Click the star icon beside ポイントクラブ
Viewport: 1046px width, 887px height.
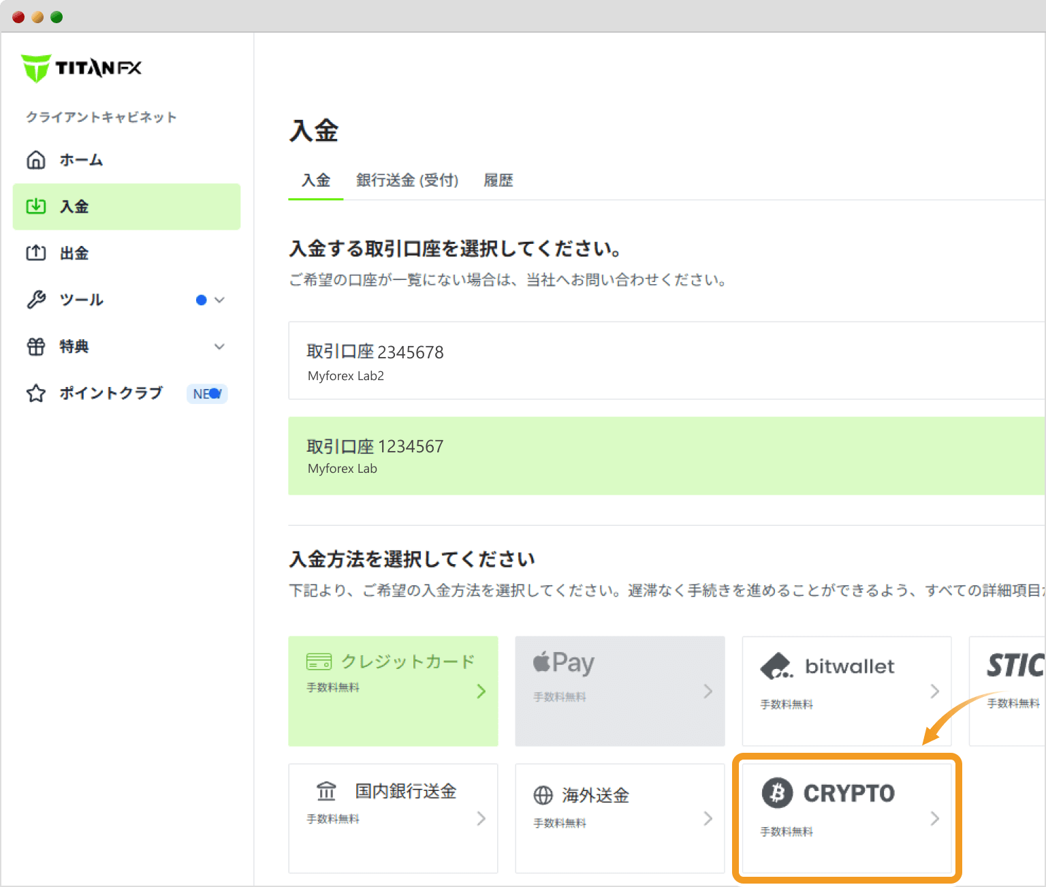[36, 393]
